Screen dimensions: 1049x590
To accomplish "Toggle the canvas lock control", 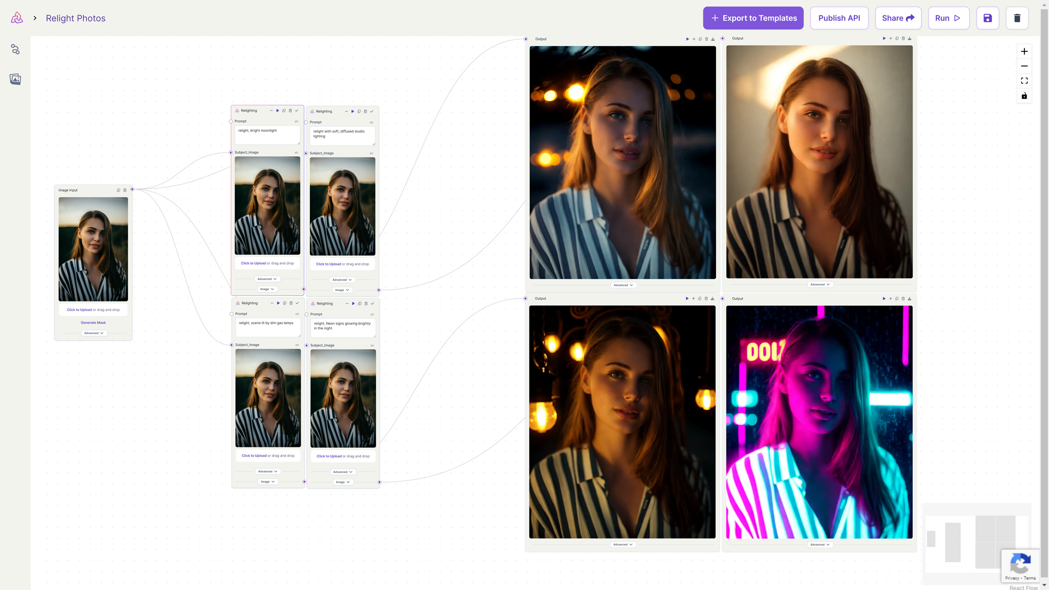I will point(1024,96).
